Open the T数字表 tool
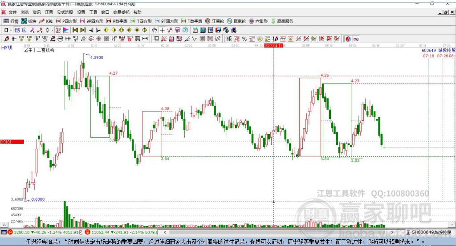This screenshot has width=456, height=246. click(191, 21)
